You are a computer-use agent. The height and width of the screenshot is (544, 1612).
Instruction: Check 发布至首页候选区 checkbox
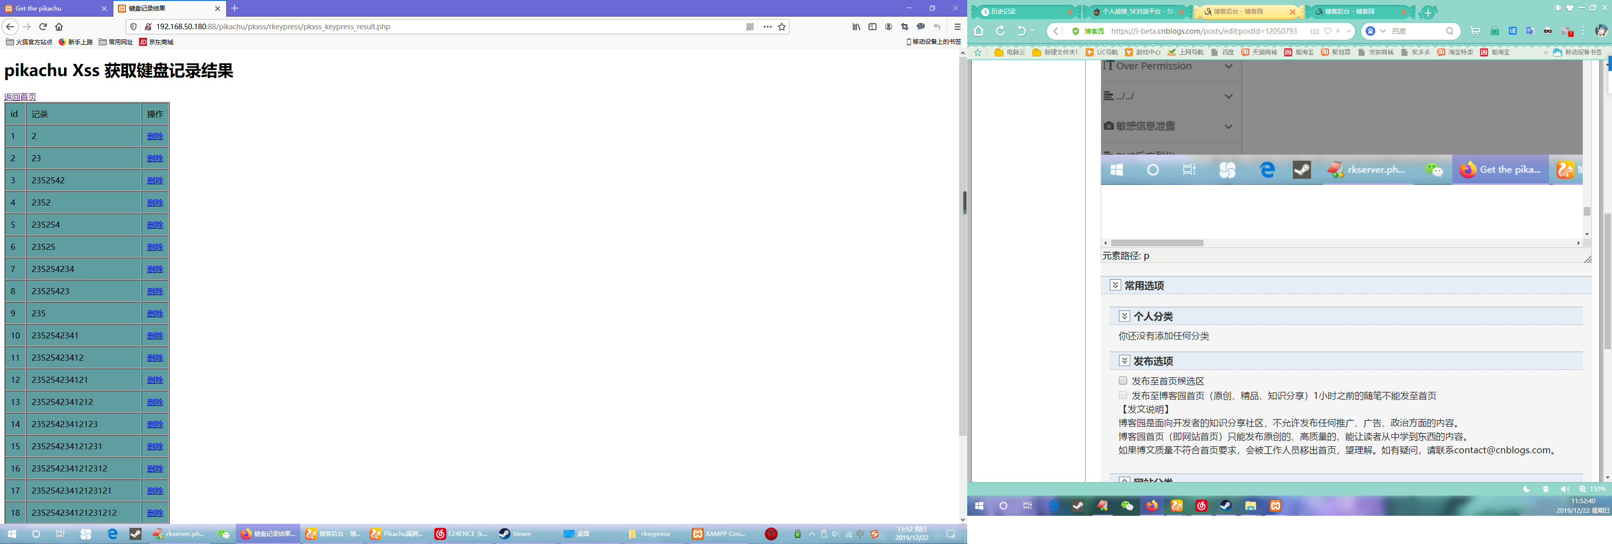click(1123, 381)
